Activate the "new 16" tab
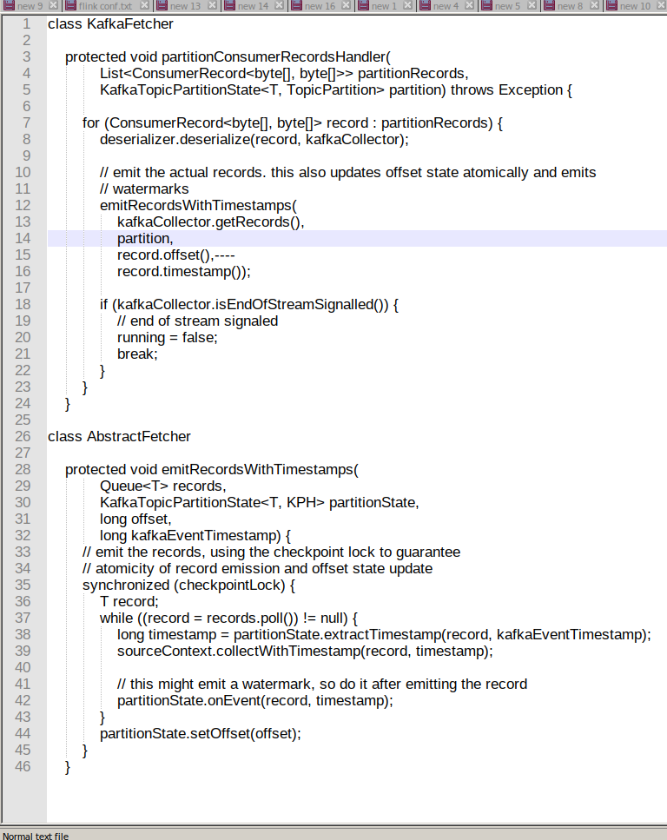 click(x=319, y=6)
